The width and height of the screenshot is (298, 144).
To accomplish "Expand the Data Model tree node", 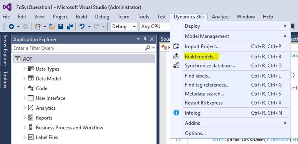I will point(24,78).
